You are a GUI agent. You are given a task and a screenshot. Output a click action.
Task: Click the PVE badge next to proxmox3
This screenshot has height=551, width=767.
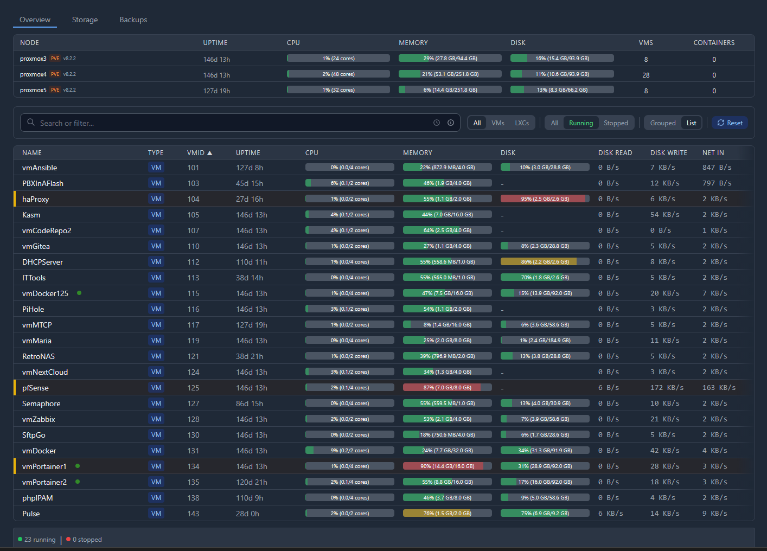point(55,59)
